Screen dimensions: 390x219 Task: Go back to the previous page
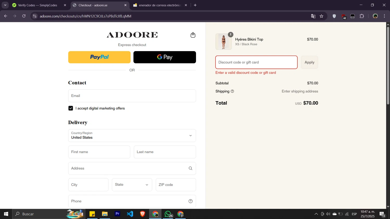(5, 16)
